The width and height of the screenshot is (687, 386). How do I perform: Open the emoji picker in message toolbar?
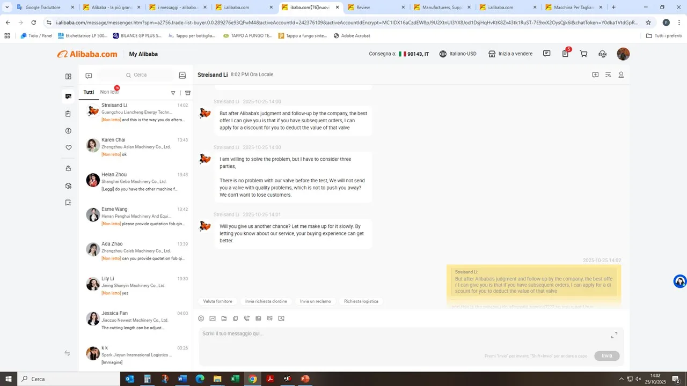201,318
